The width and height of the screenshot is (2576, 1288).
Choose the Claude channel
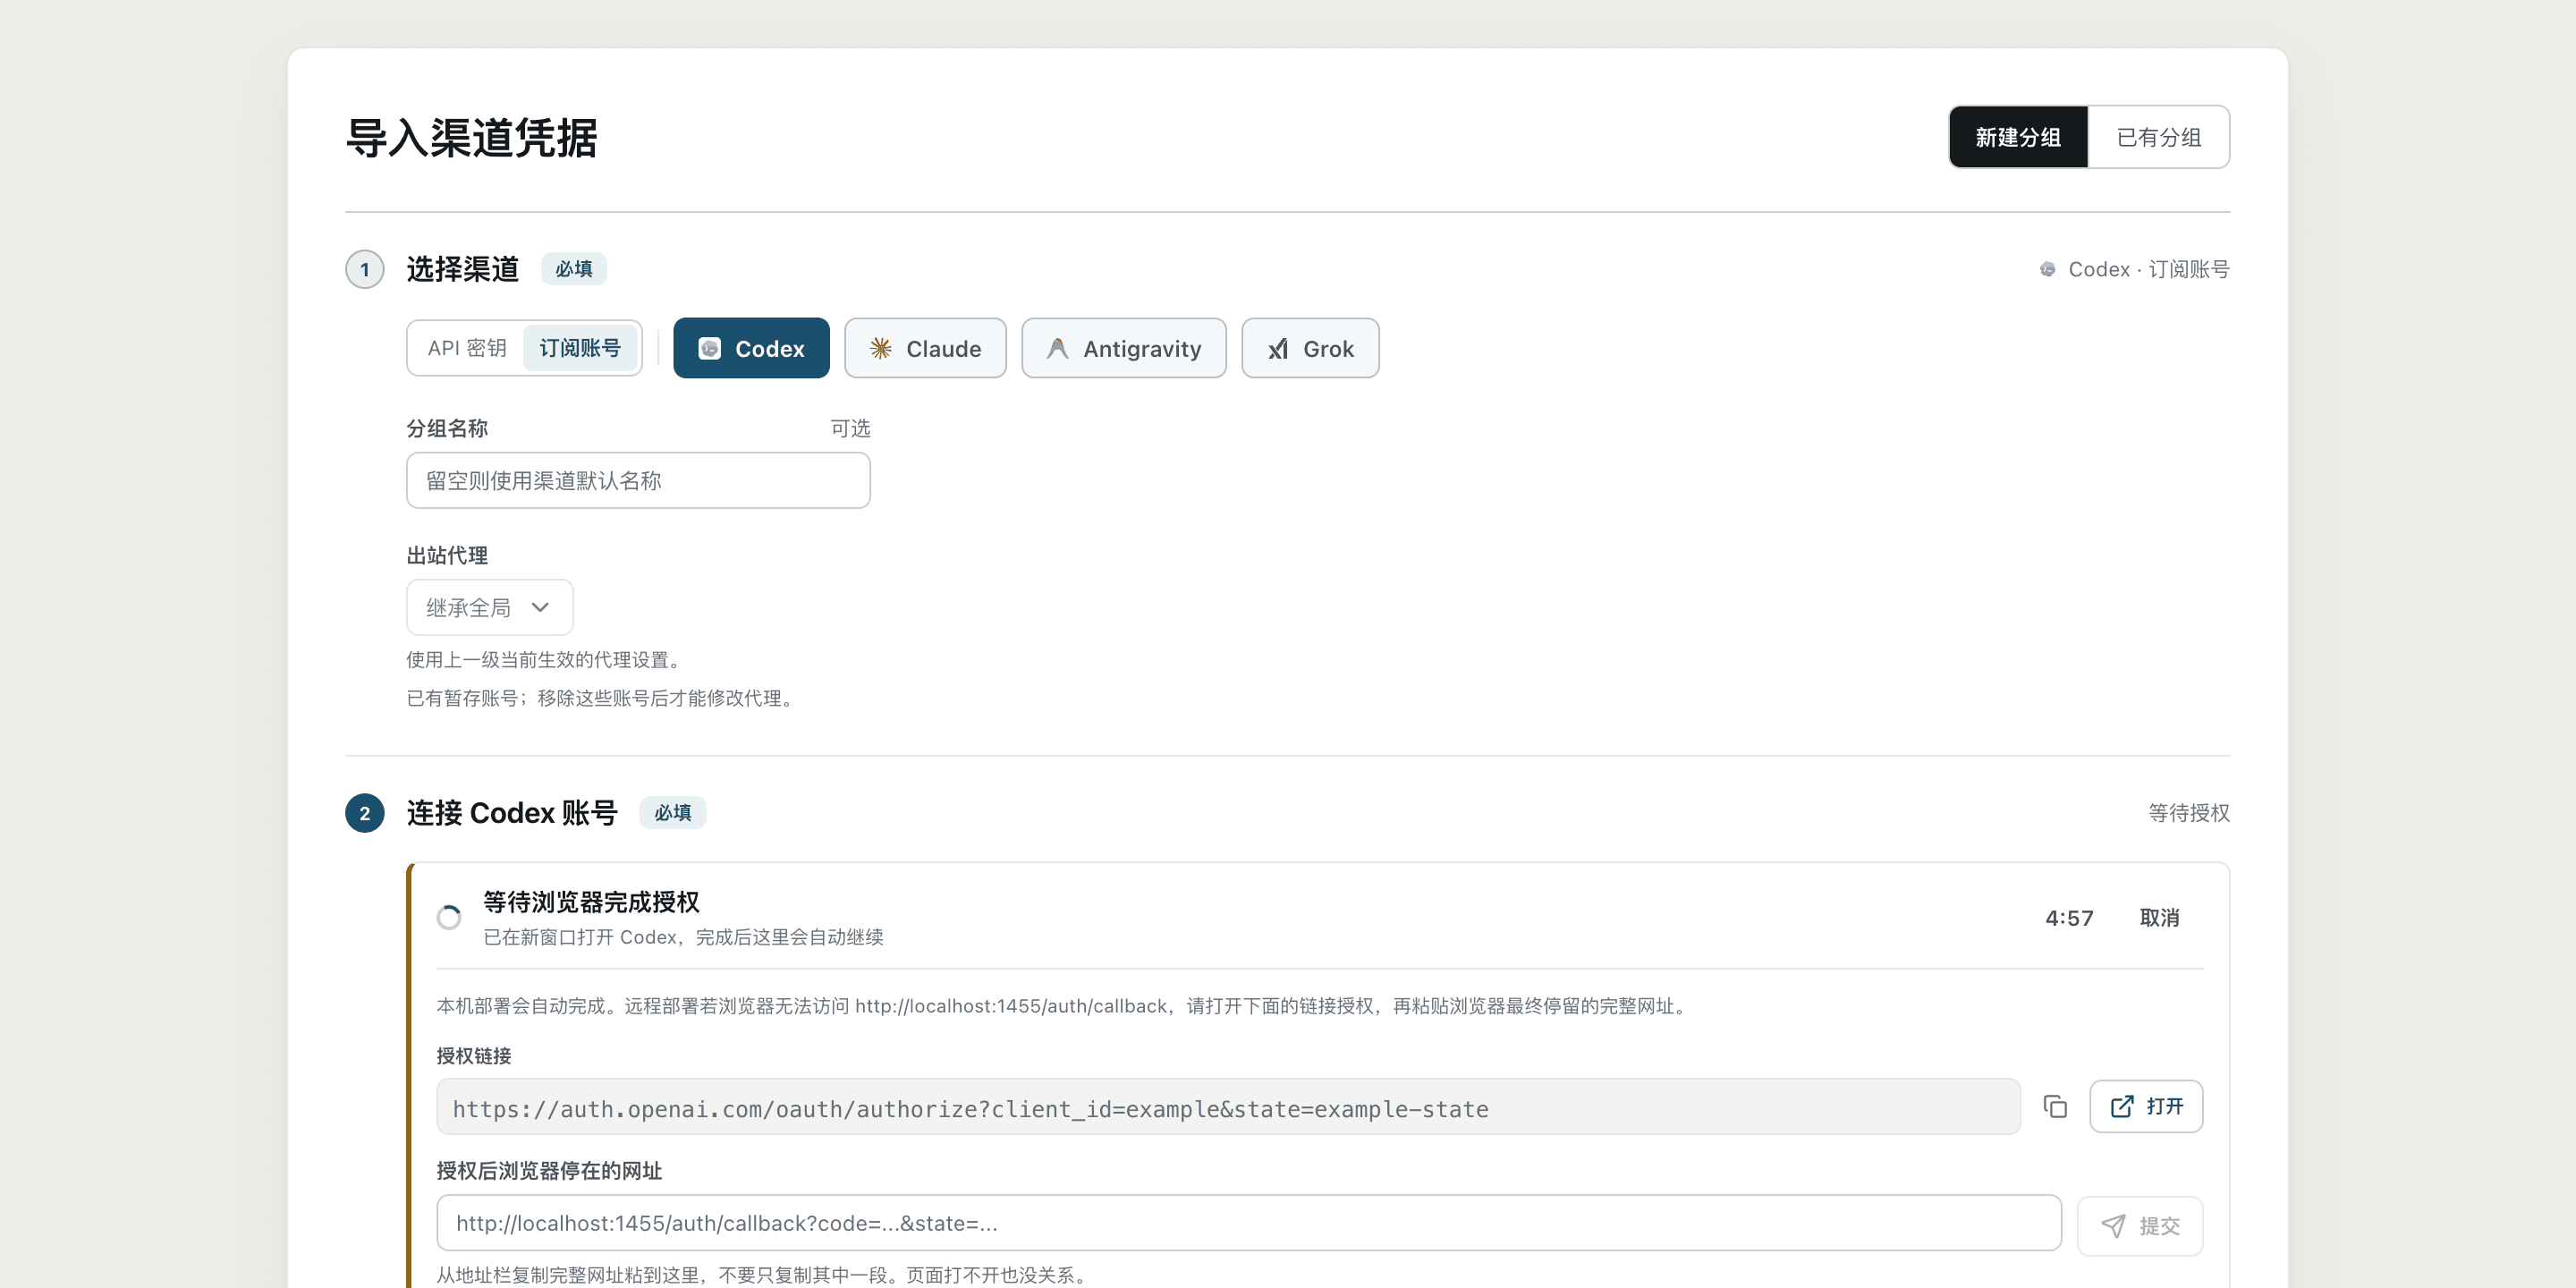coord(925,348)
